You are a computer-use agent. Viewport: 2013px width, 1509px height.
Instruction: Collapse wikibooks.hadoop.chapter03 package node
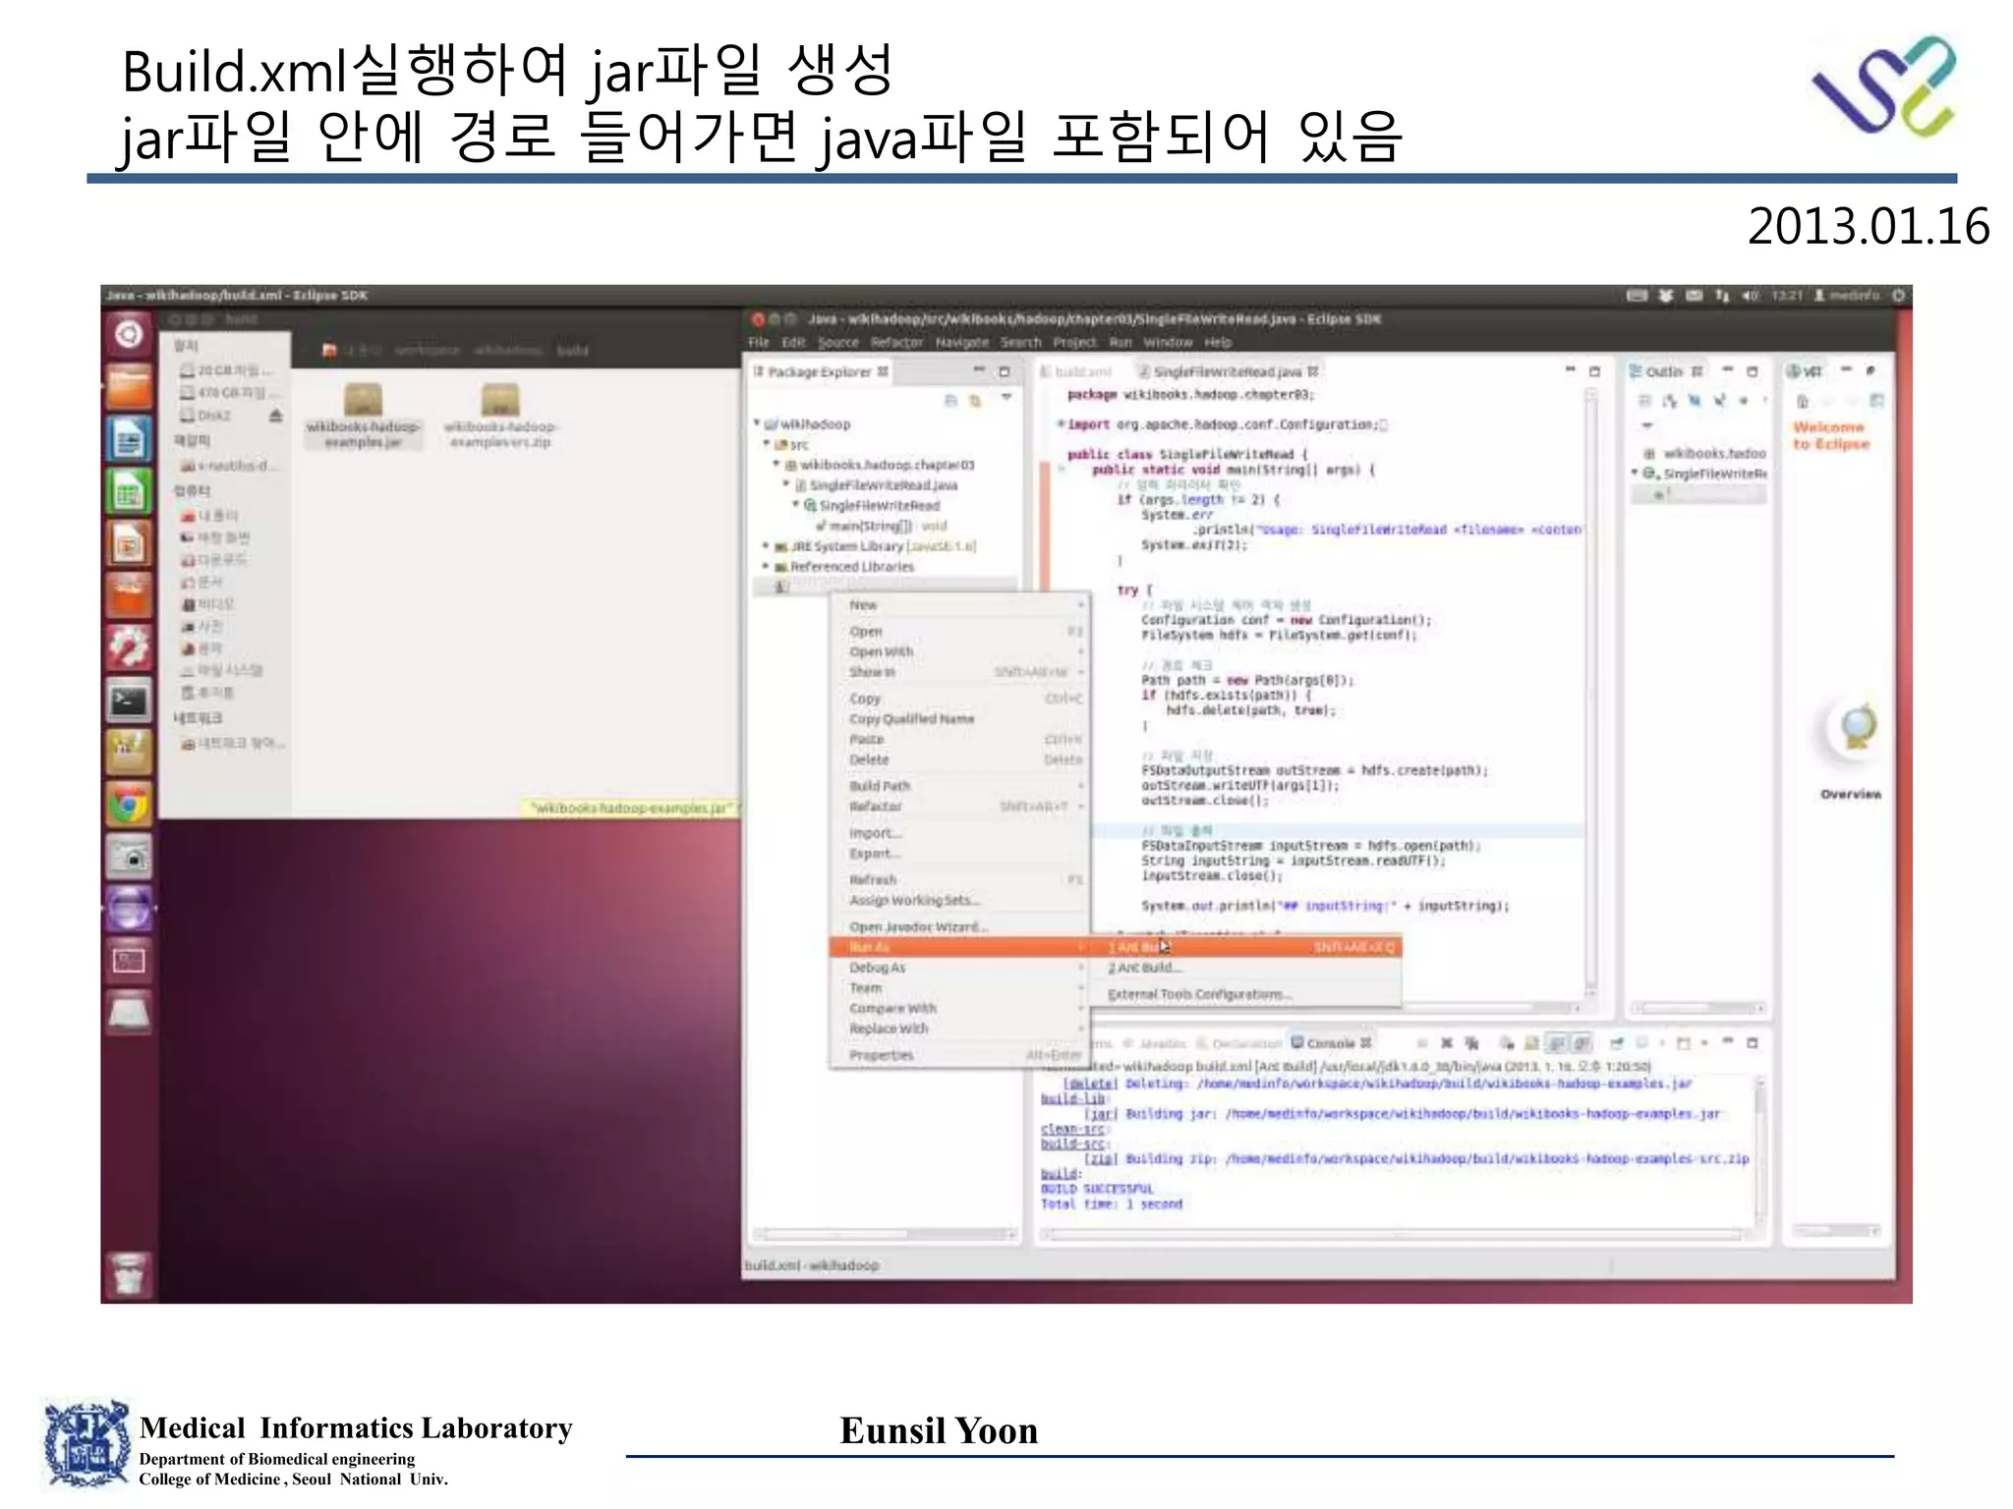coord(776,464)
